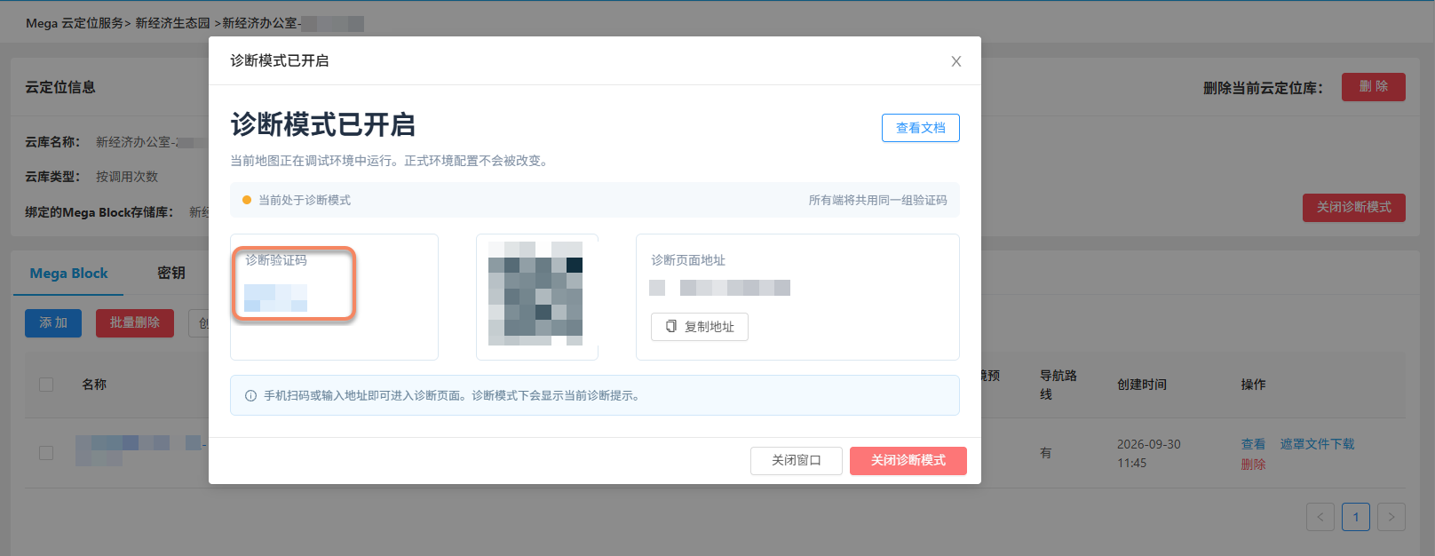This screenshot has height=556, width=1435.
Task: Click the red 删除 button at top right
Action: pos(1374,87)
